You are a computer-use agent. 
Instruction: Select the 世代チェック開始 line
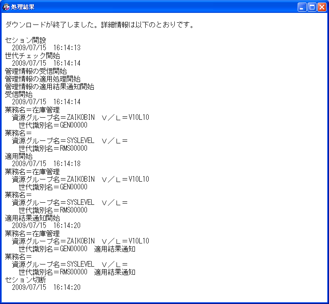tap(32, 56)
